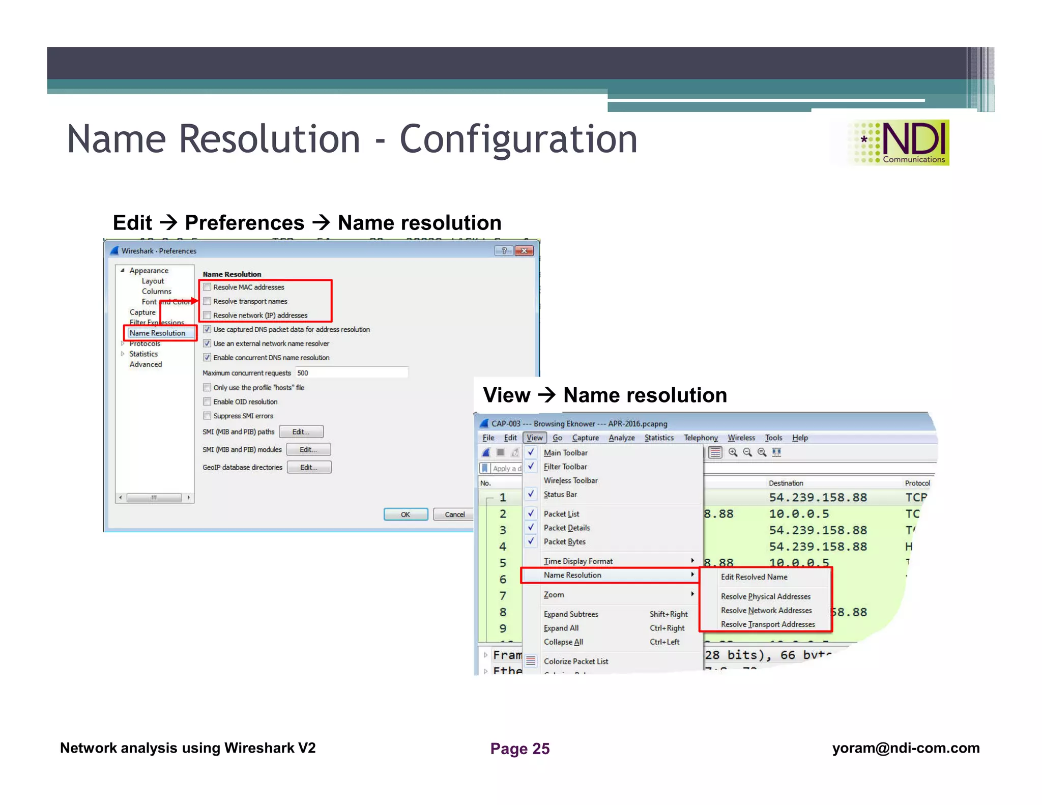1042x805 pixels.
Task: Open the Capture menu
Action: pyautogui.click(x=586, y=438)
